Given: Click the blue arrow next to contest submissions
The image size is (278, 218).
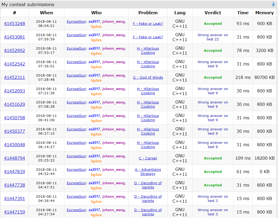Looking at the screenshot, I should [x=274, y=4].
